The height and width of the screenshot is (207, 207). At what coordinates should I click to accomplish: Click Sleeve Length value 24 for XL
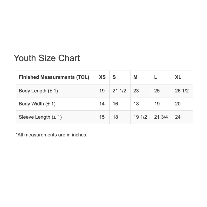(x=178, y=117)
